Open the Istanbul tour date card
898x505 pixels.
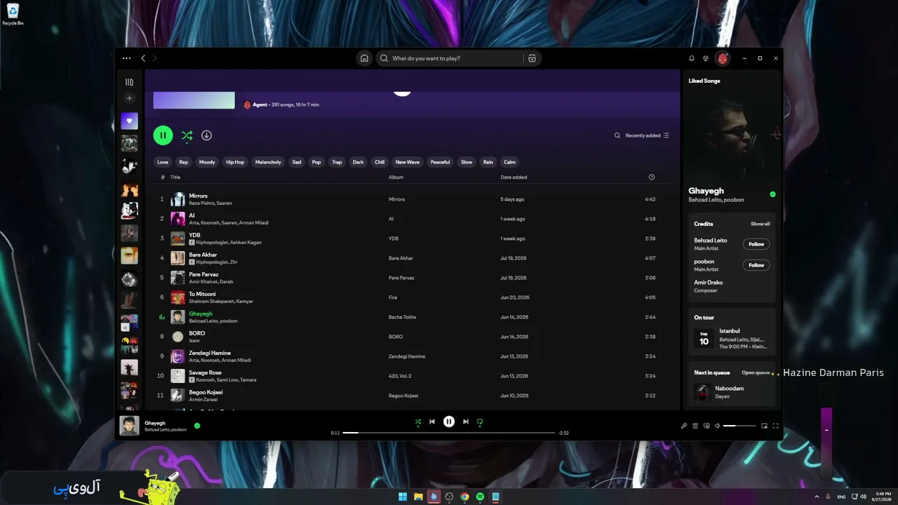point(732,339)
